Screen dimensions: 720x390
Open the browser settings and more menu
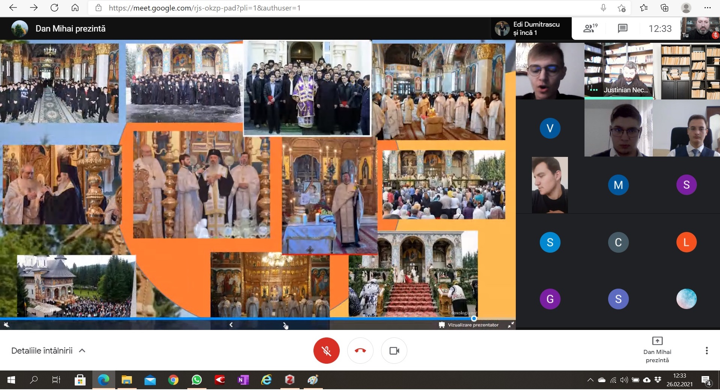point(707,8)
